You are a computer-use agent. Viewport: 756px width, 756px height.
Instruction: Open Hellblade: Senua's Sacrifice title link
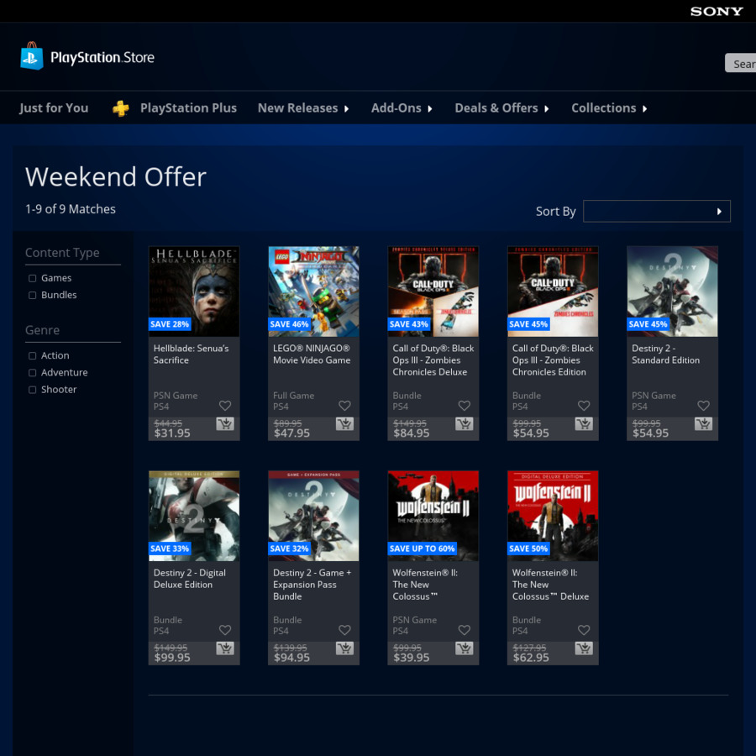191,354
